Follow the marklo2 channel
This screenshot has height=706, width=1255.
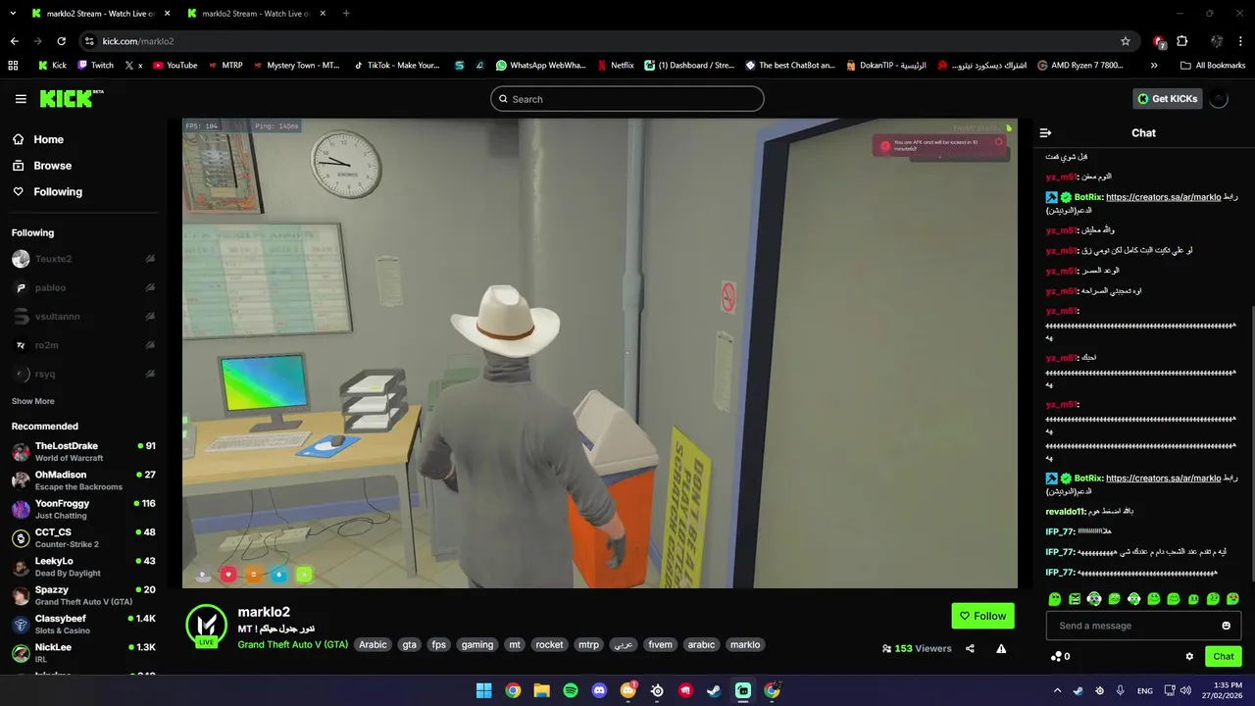982,616
